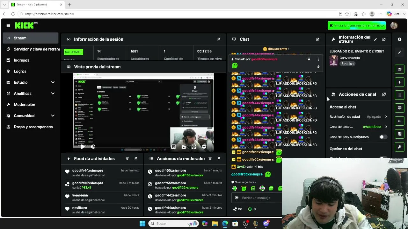Image resolution: width=408 pixels, height=229 pixels.
Task: Select the Conversando category thumbnail
Action: [333, 61]
